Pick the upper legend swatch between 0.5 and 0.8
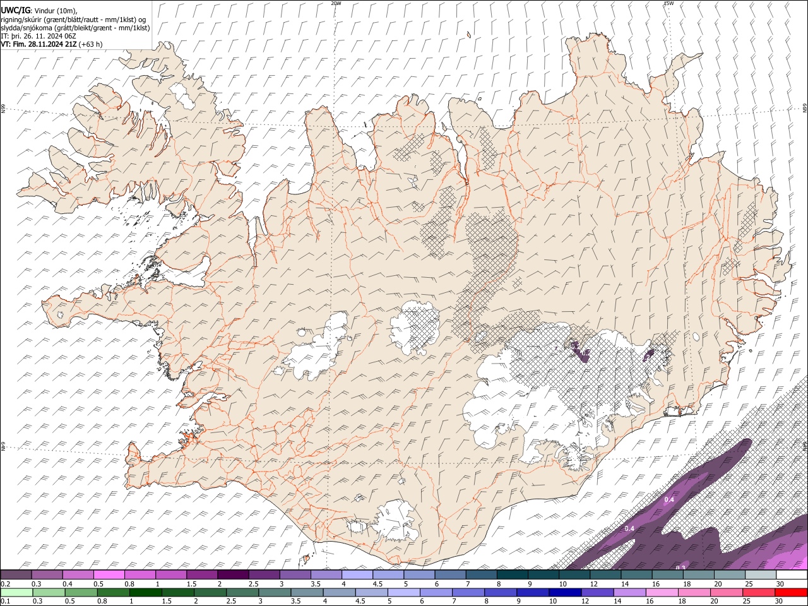 (x=109, y=575)
